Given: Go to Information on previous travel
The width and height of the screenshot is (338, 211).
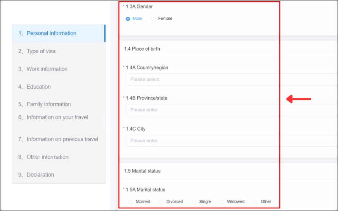Looking at the screenshot, I should point(62,139).
